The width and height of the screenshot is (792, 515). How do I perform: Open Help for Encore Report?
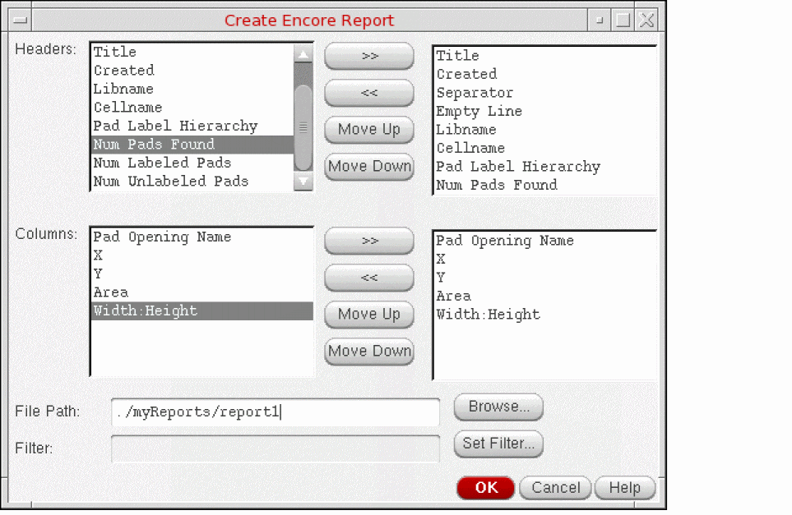click(x=625, y=488)
